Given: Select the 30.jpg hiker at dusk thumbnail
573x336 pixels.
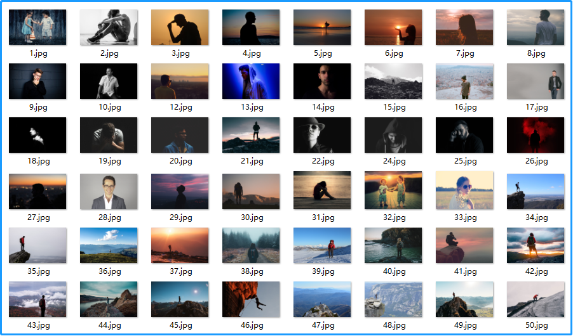Looking at the screenshot, I should pyautogui.click(x=251, y=191).
